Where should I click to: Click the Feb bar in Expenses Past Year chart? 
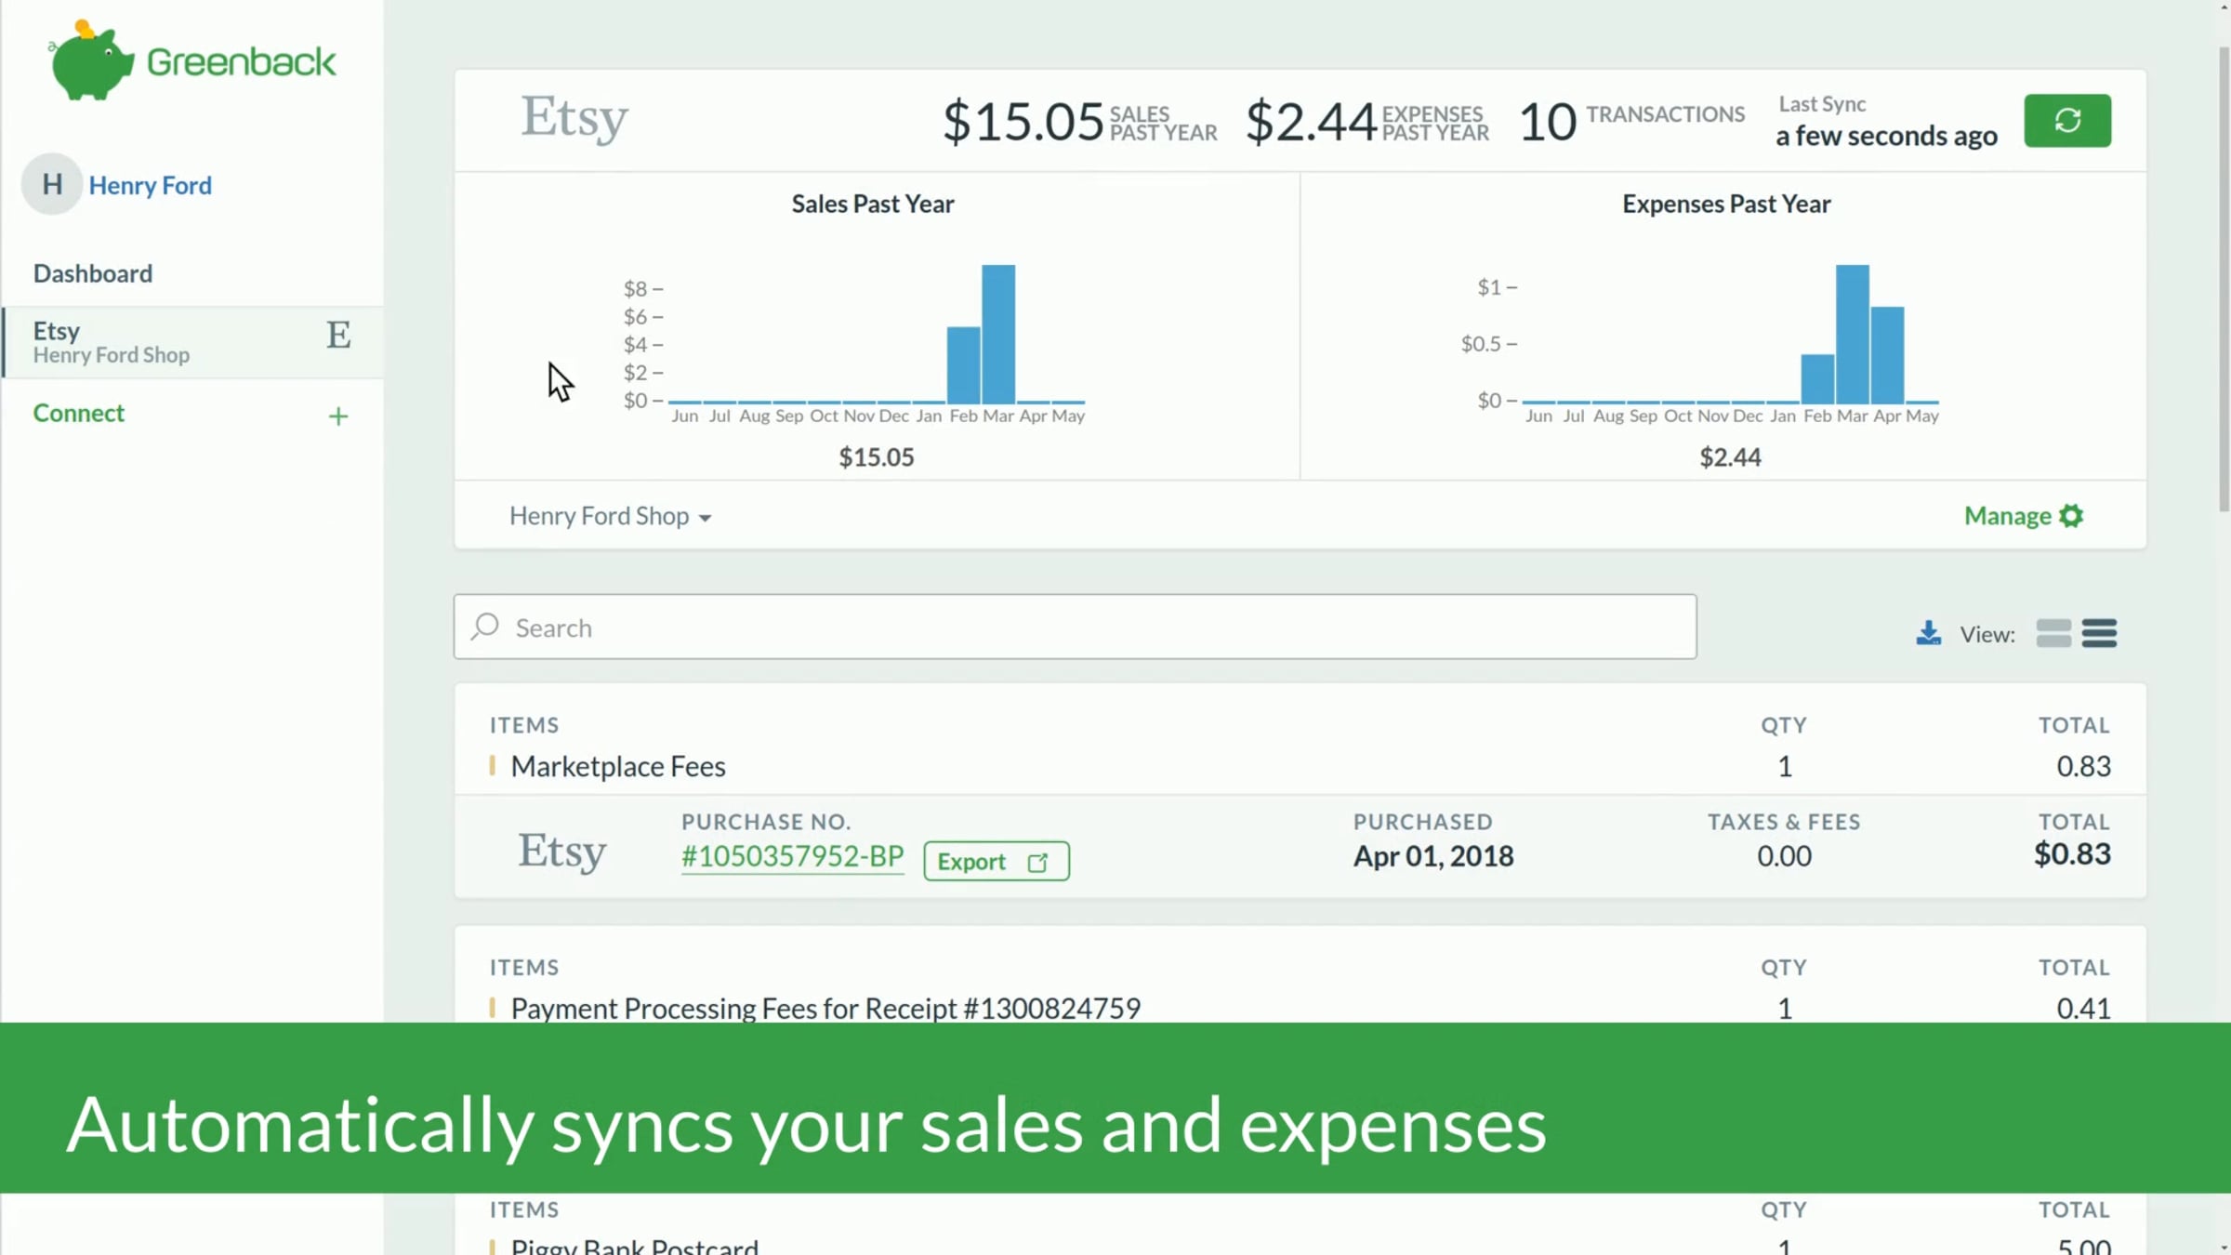point(1817,378)
